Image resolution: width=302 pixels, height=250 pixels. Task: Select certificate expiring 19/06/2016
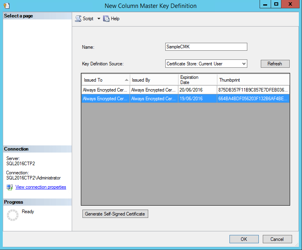point(185,99)
